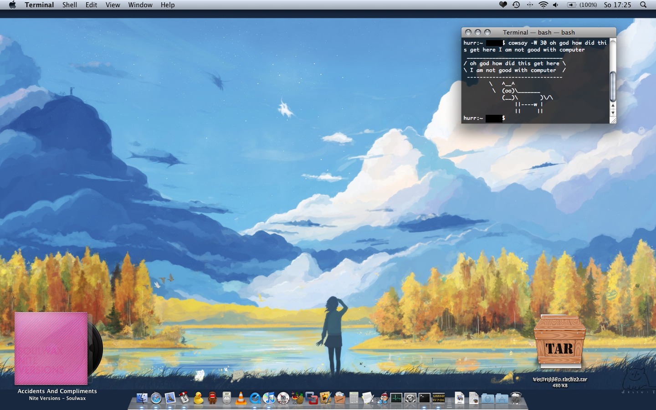Open the Shell menu
The height and width of the screenshot is (410, 656).
69,5
